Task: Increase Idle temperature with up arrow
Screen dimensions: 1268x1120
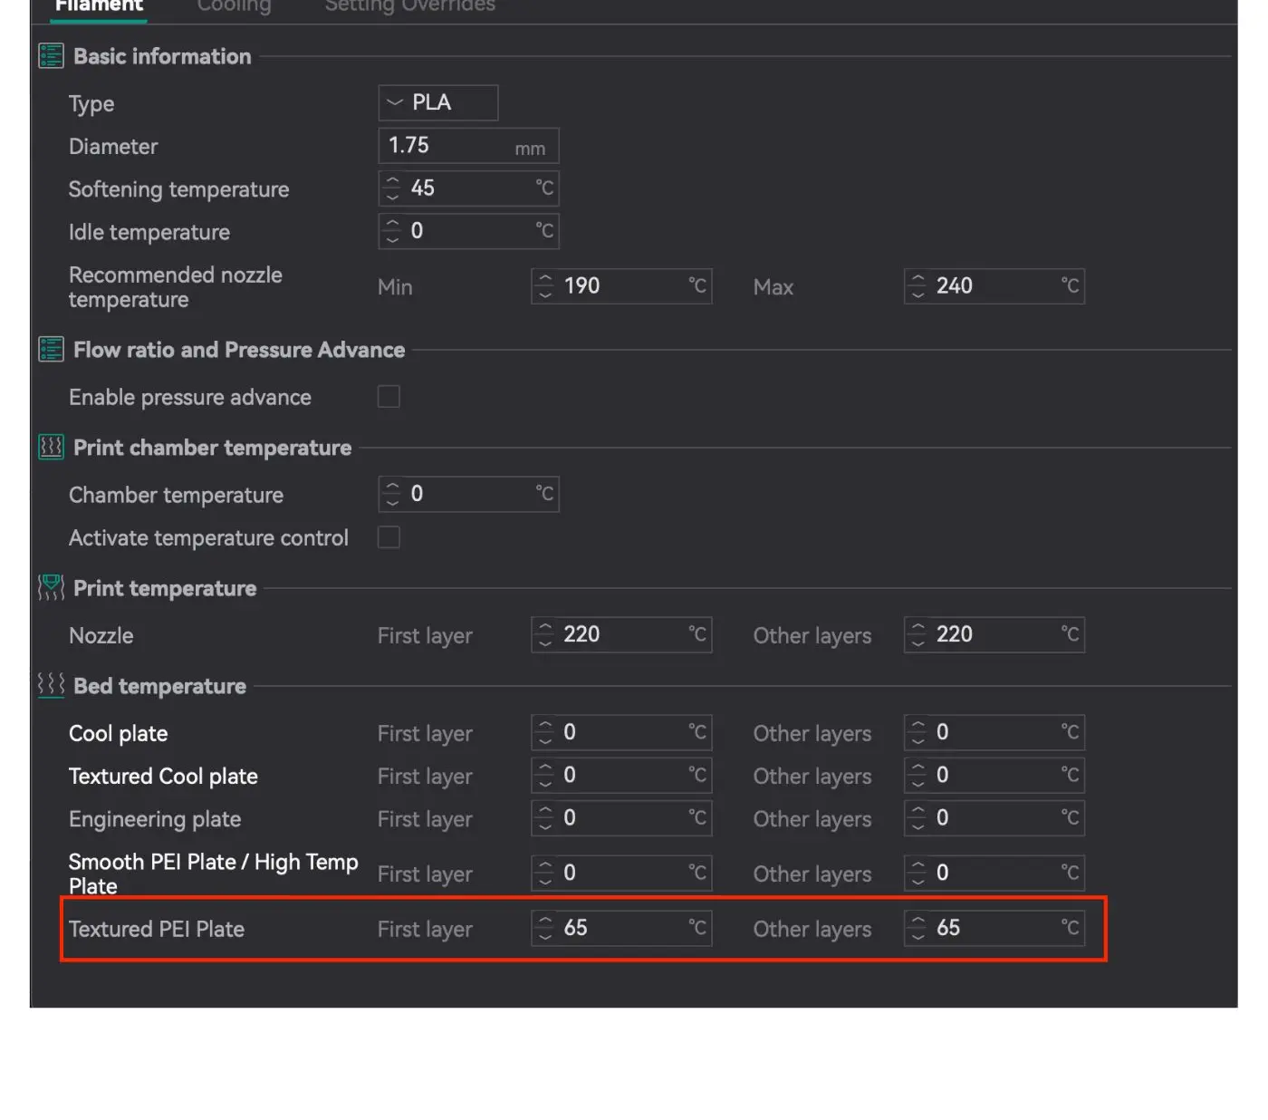Action: point(392,223)
